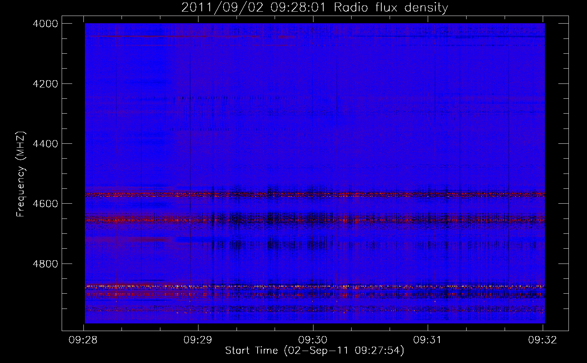Click the plot title 'Radio flux density'

point(391,8)
